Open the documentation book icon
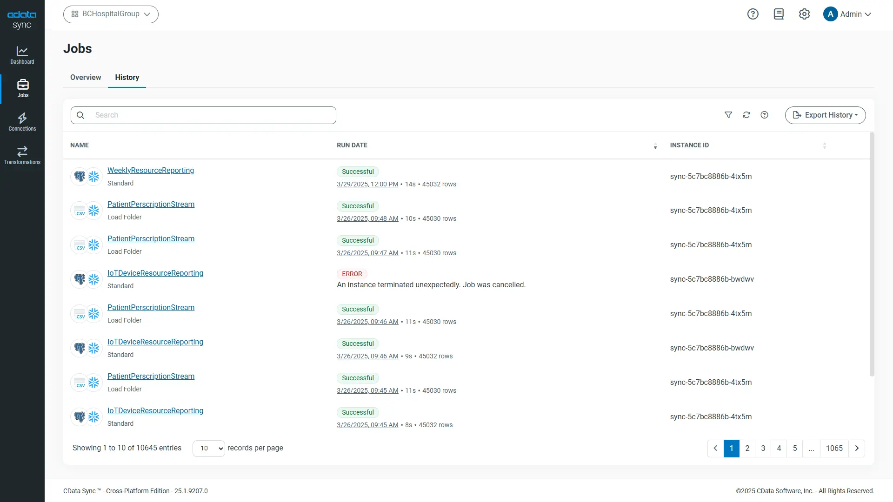 click(x=779, y=14)
